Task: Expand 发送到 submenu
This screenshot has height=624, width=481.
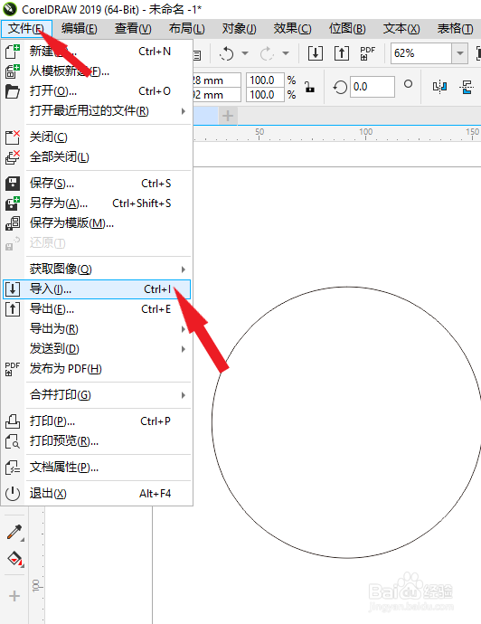Action: pos(184,349)
